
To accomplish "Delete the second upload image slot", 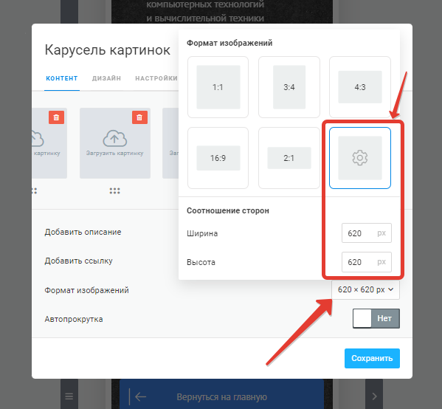I will point(139,117).
